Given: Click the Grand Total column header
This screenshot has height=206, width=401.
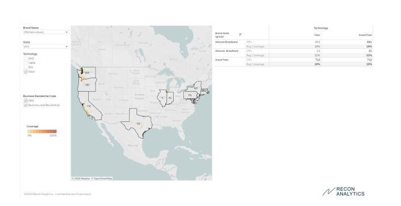Looking at the screenshot, I should [x=365, y=35].
